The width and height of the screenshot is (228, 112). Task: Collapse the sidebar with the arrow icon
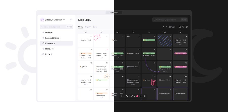point(71,20)
